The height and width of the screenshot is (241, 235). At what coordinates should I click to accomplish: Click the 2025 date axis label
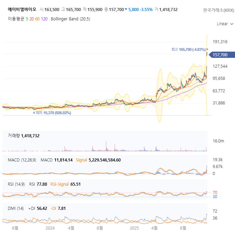[134, 228]
